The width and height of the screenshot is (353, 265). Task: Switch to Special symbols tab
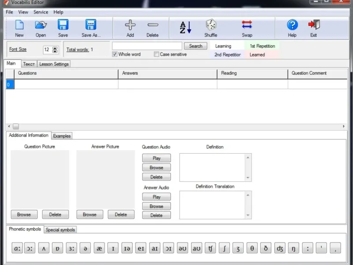click(x=60, y=230)
